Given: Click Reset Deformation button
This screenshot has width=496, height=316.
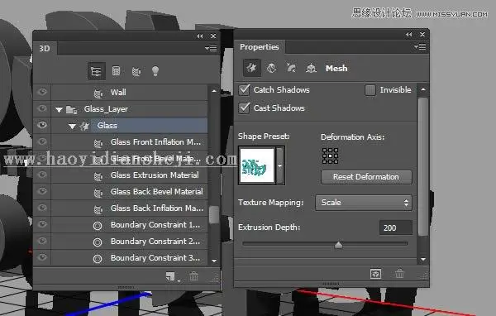Looking at the screenshot, I should (x=366, y=177).
